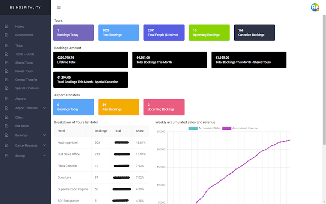The image size is (326, 204).
Task: Click the icon next to Bus Stops
Action: 7,126
